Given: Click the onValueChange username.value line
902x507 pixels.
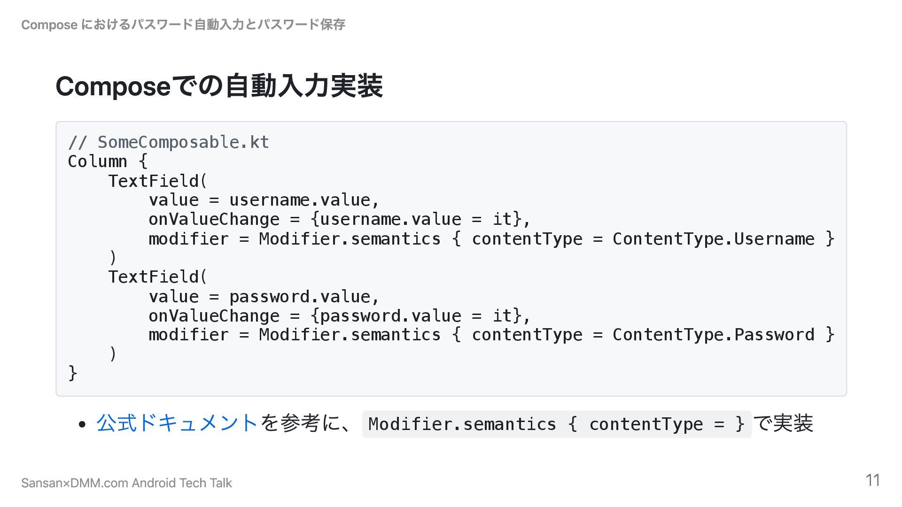Looking at the screenshot, I should [339, 220].
